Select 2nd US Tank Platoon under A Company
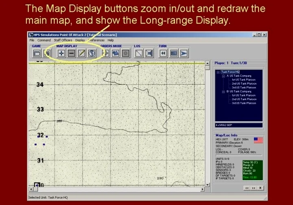 pyautogui.click(x=244, y=84)
